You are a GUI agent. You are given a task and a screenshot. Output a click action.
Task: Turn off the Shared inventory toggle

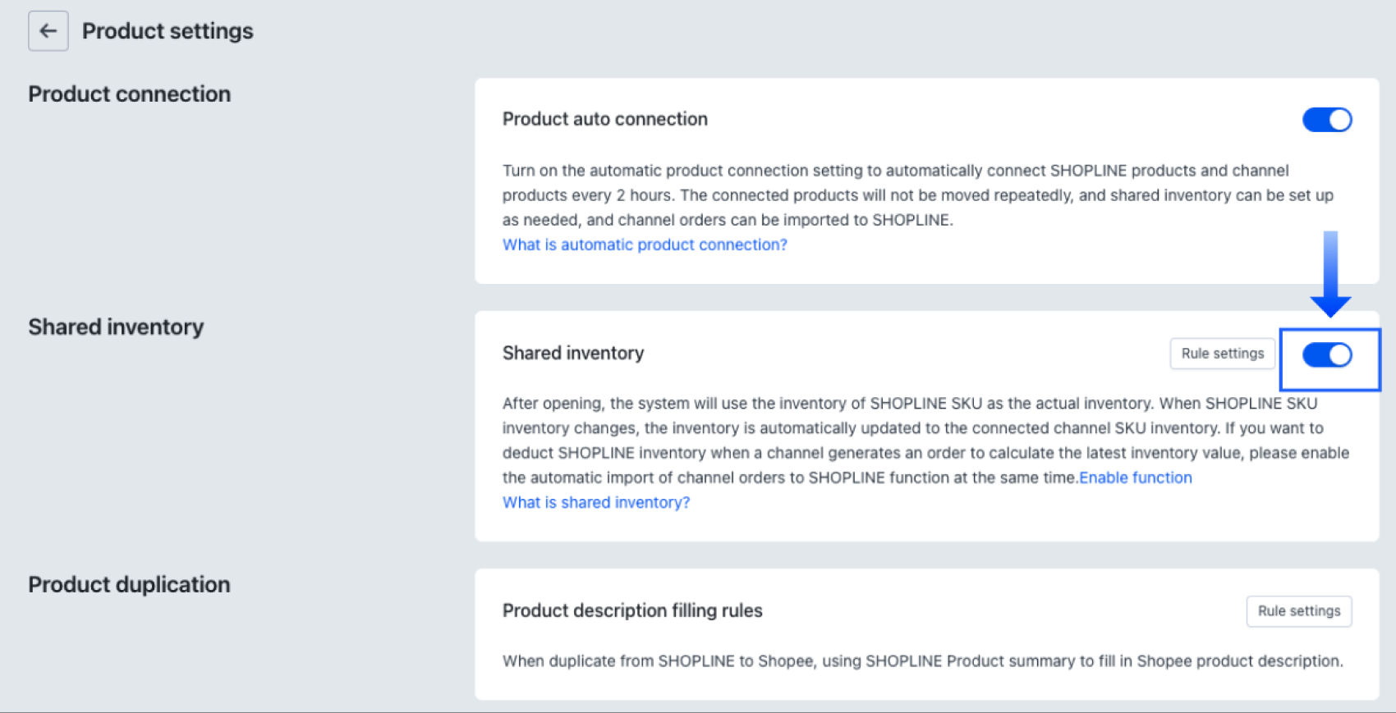point(1327,355)
